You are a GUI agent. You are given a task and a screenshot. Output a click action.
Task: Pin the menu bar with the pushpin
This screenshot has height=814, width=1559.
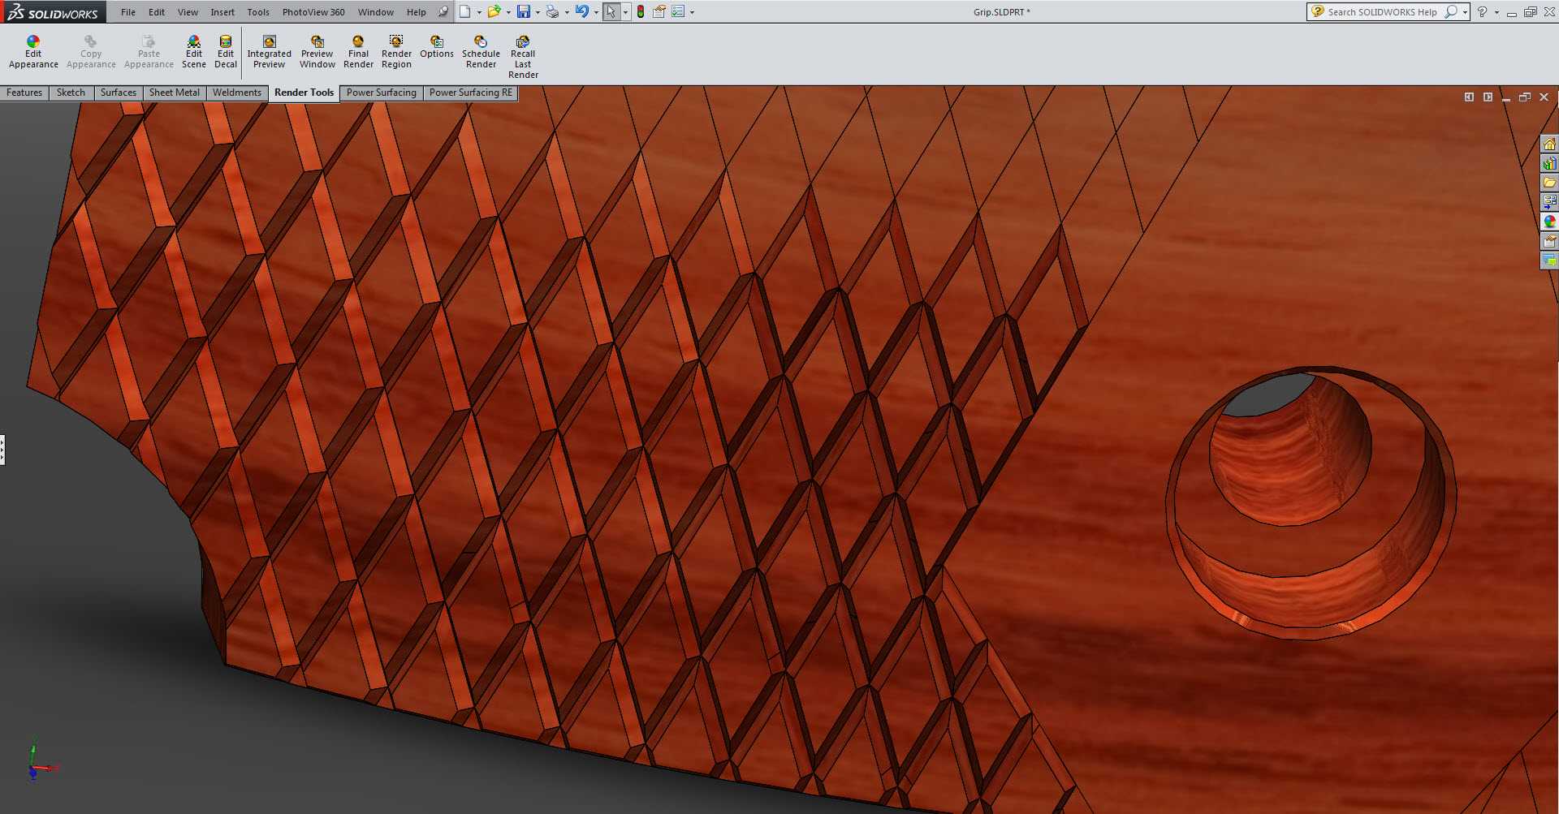443,11
